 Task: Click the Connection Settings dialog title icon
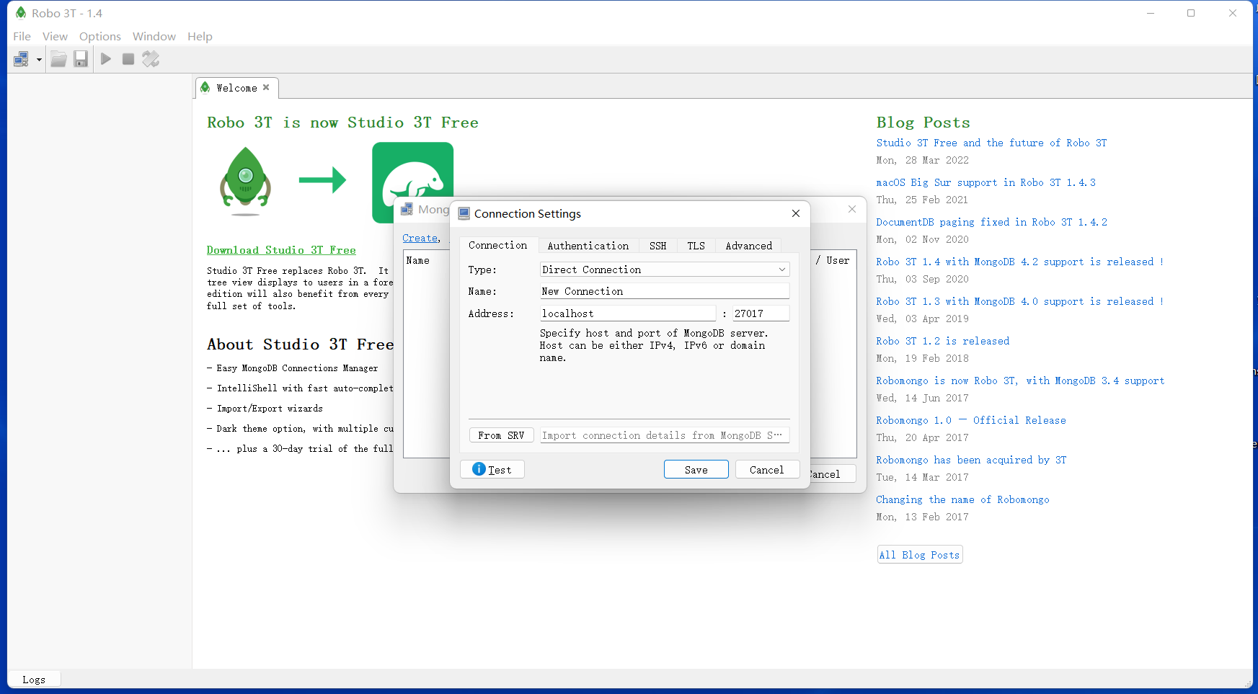(x=464, y=214)
